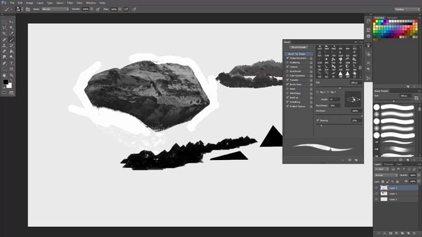Image resolution: width=422 pixels, height=237 pixels.
Task: Select the Healing Brush tool
Action: coord(5,39)
